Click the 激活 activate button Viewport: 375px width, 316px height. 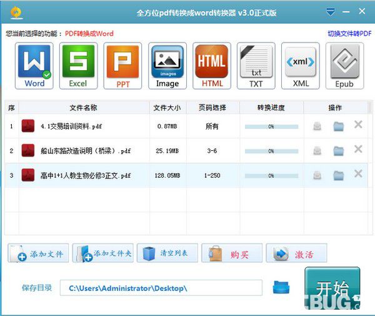[x=296, y=253]
